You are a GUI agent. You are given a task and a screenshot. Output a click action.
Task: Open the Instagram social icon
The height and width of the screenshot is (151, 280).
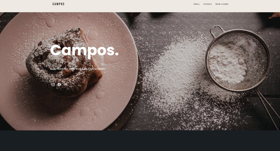53,84
